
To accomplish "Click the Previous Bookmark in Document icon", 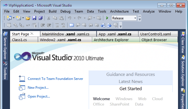I will (x=103, y=25).
